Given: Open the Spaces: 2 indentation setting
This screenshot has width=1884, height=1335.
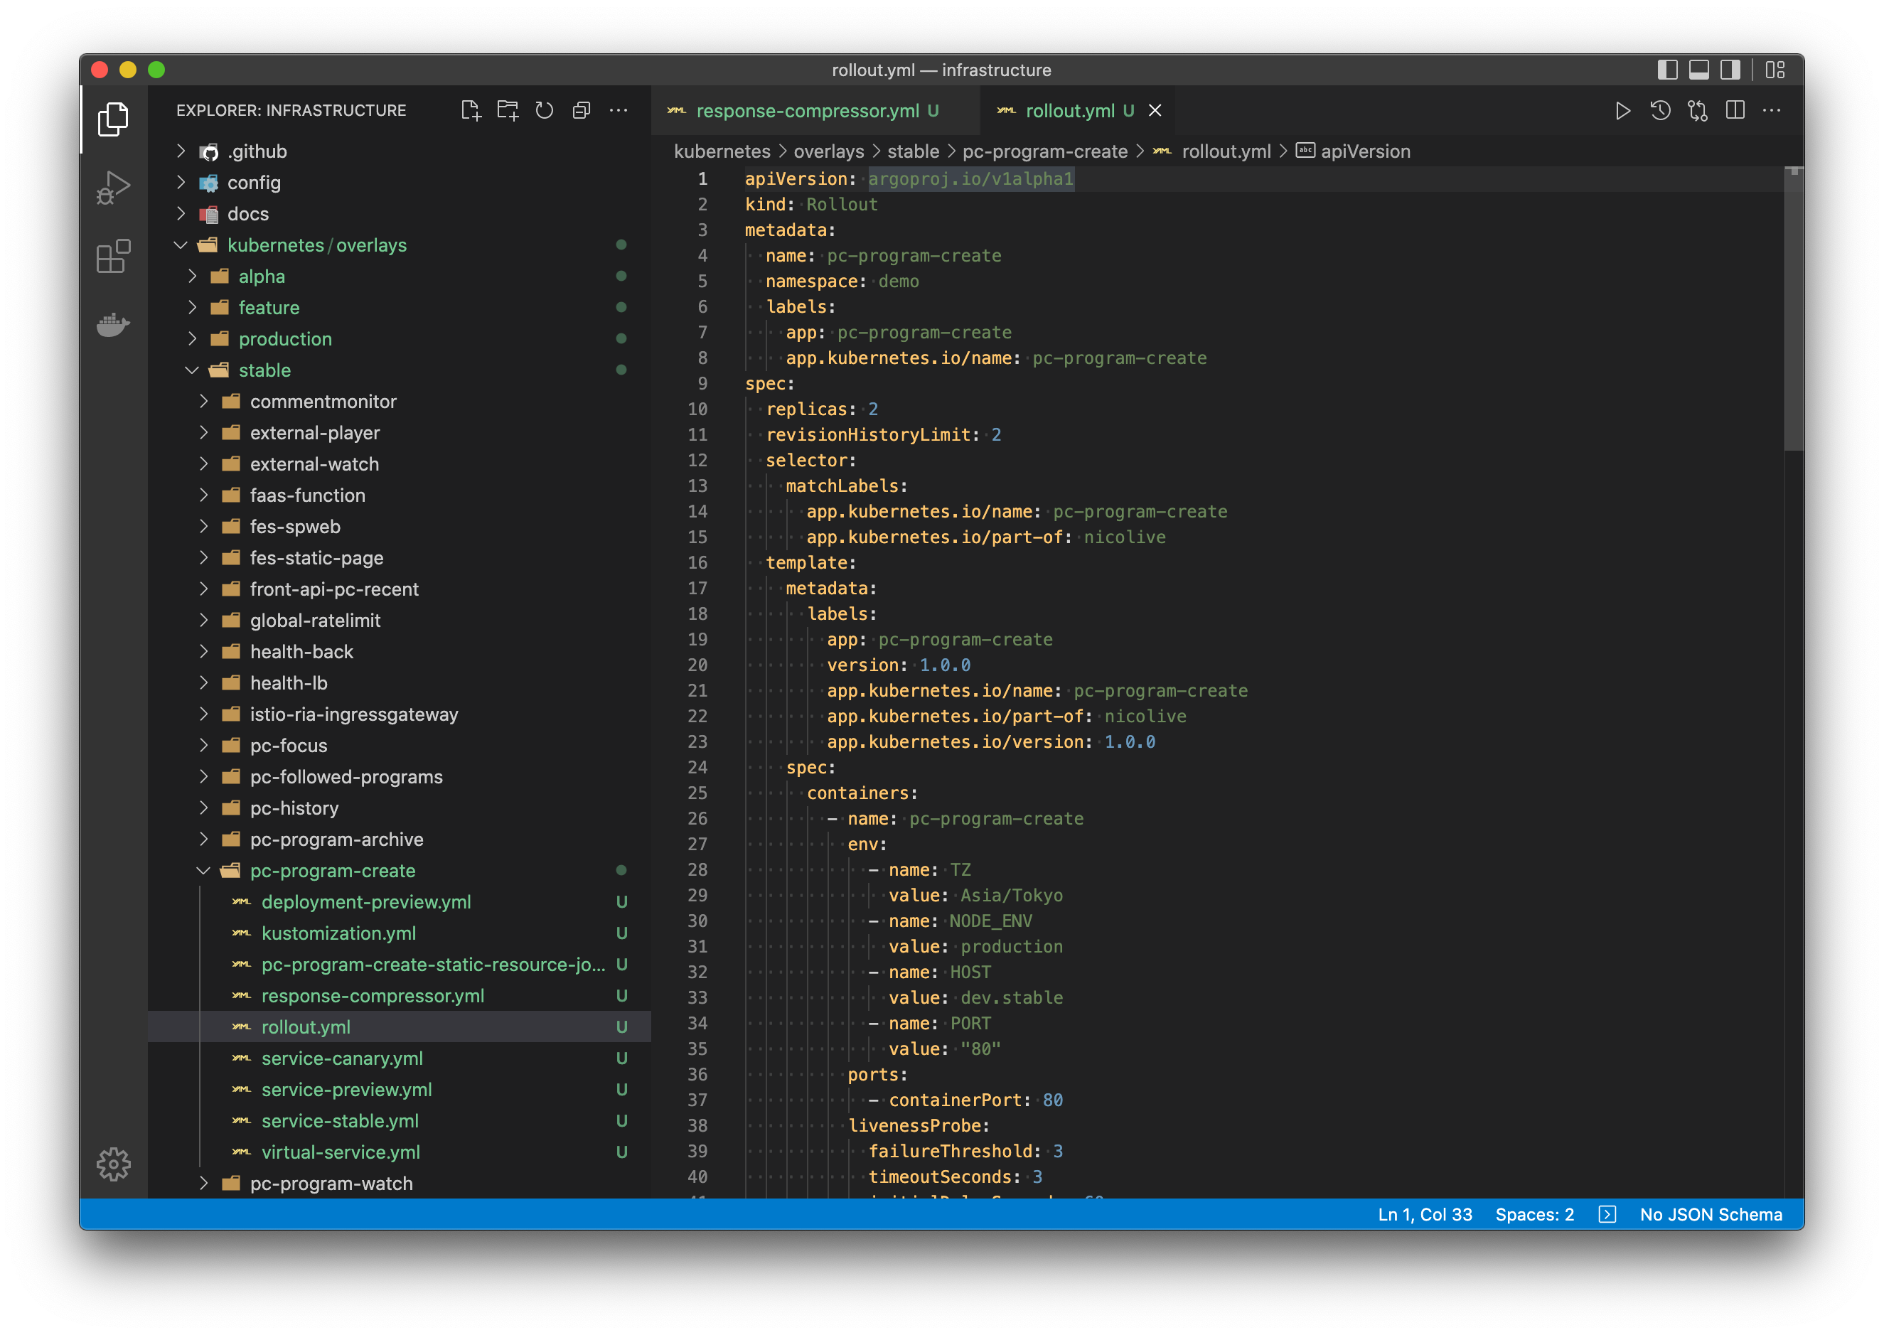Looking at the screenshot, I should (x=1534, y=1214).
